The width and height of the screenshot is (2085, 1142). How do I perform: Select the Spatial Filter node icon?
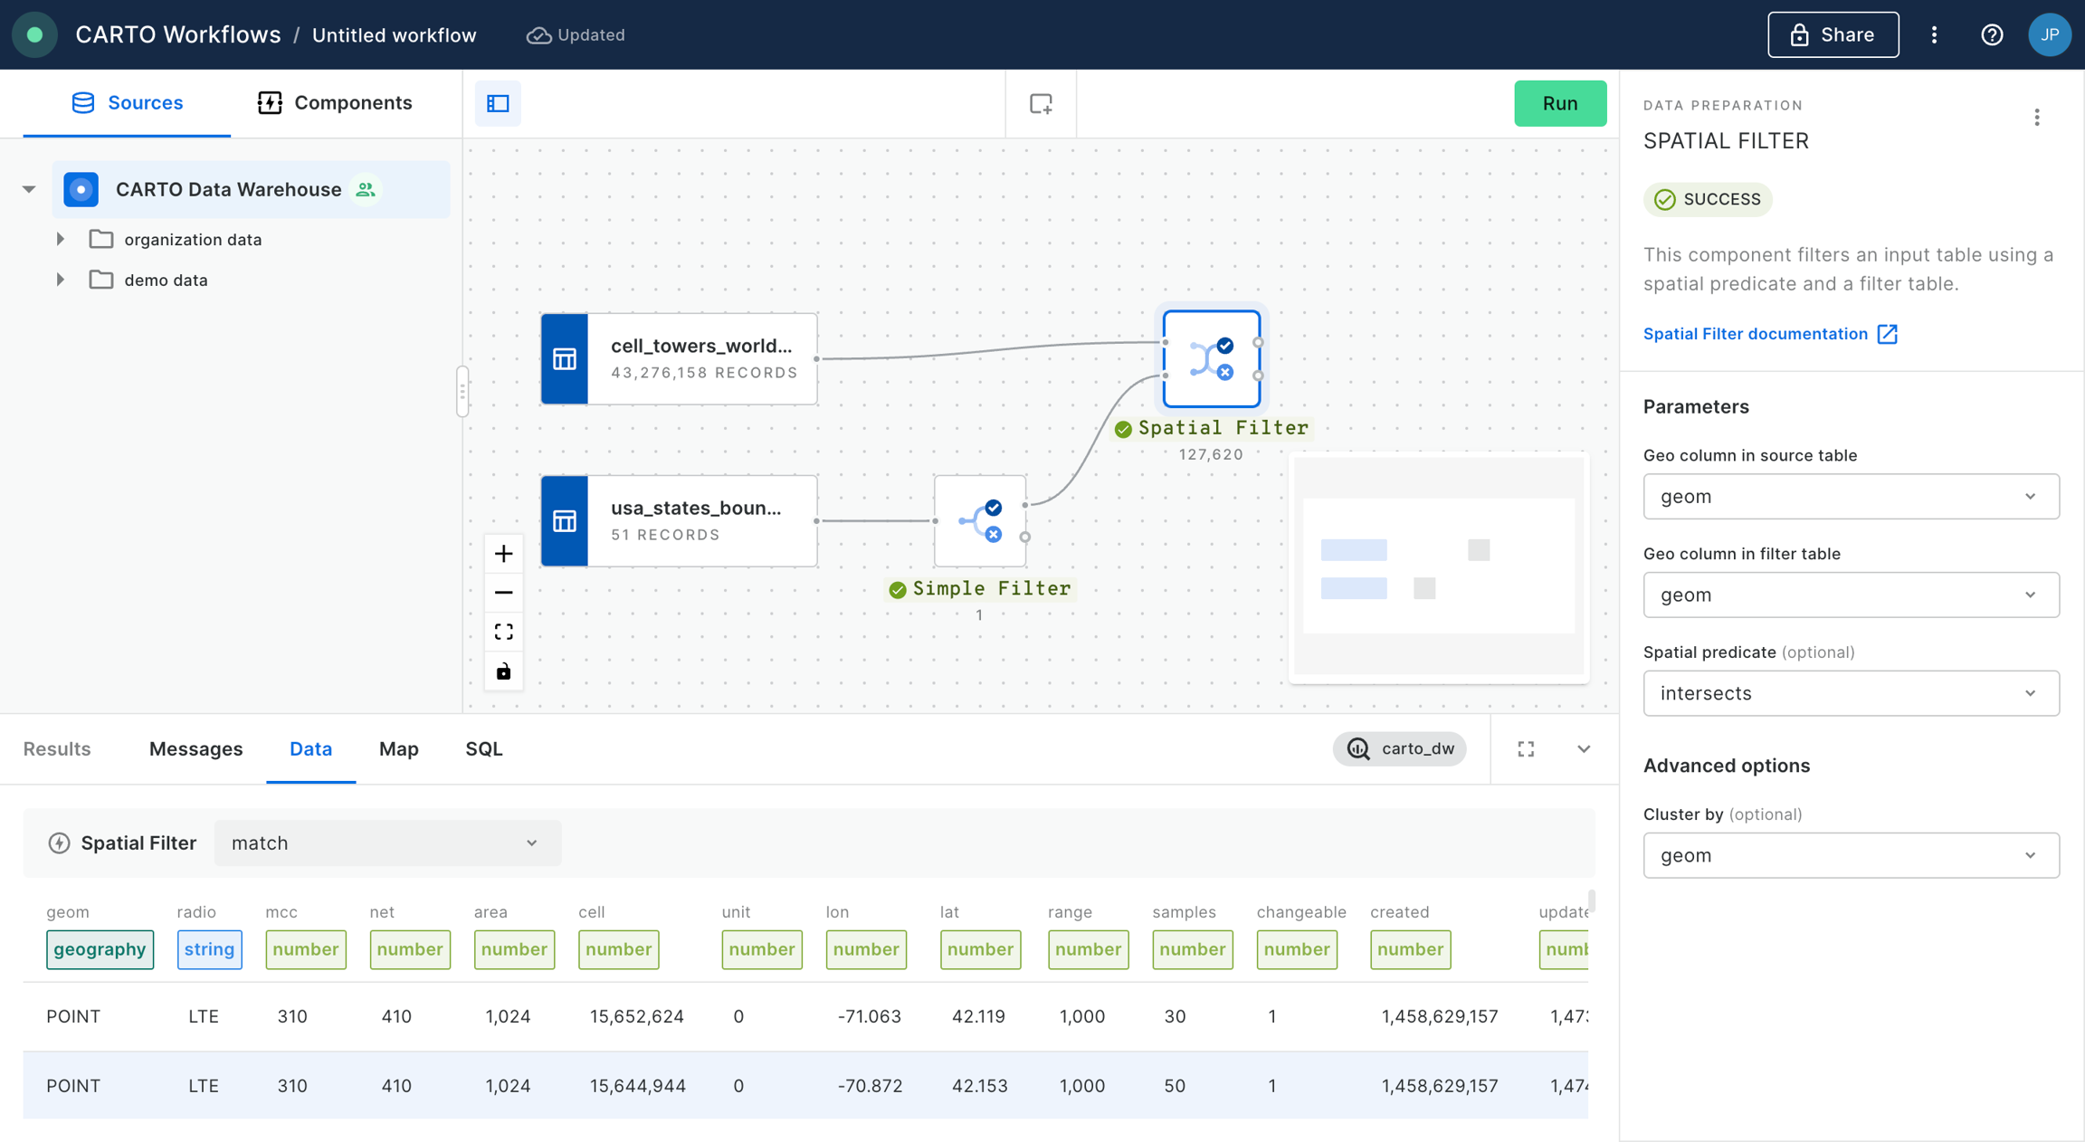(x=1211, y=359)
